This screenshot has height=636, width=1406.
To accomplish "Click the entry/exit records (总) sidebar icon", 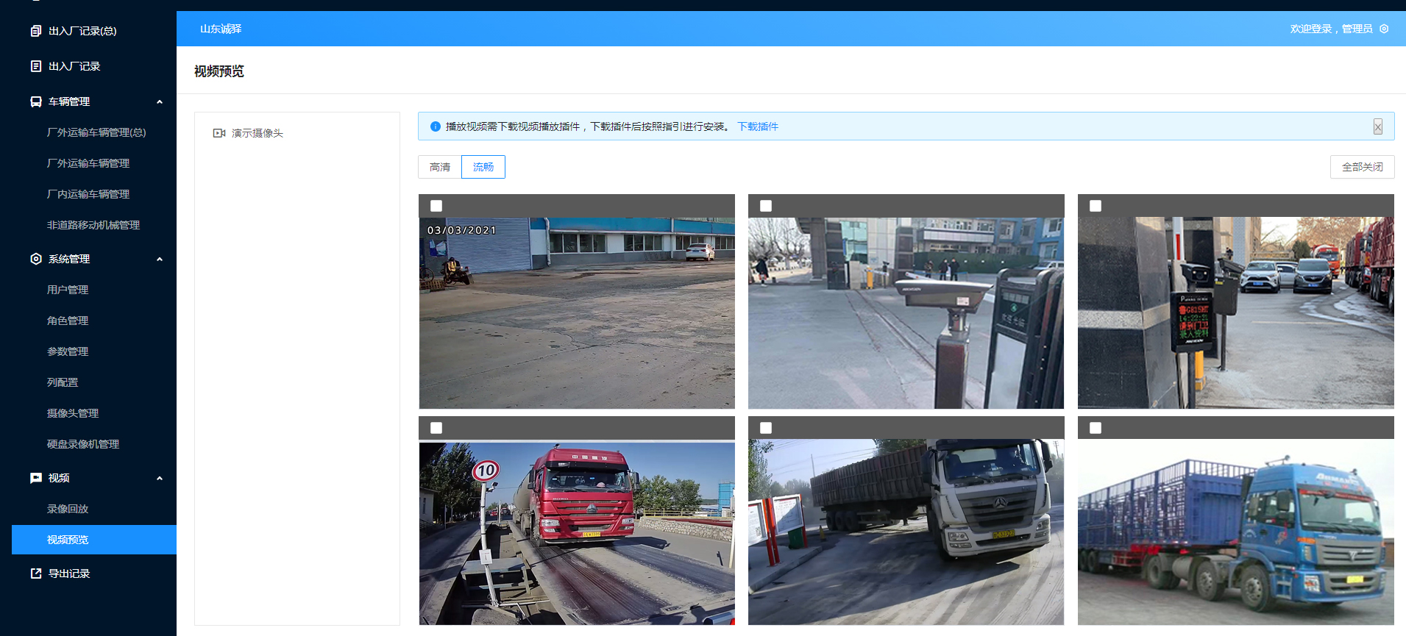I will pos(35,31).
